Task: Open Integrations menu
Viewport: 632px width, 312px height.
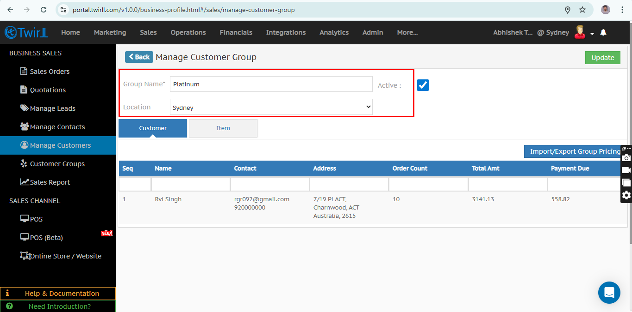Action: (x=286, y=32)
